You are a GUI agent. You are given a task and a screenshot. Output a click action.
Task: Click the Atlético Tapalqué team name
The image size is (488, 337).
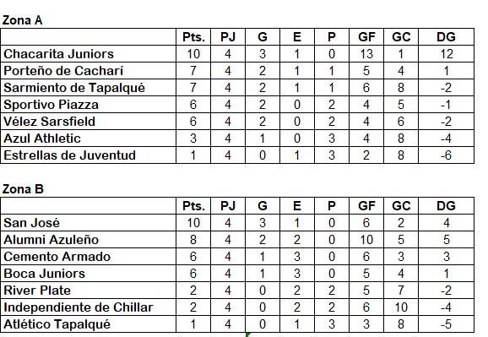click(x=57, y=324)
